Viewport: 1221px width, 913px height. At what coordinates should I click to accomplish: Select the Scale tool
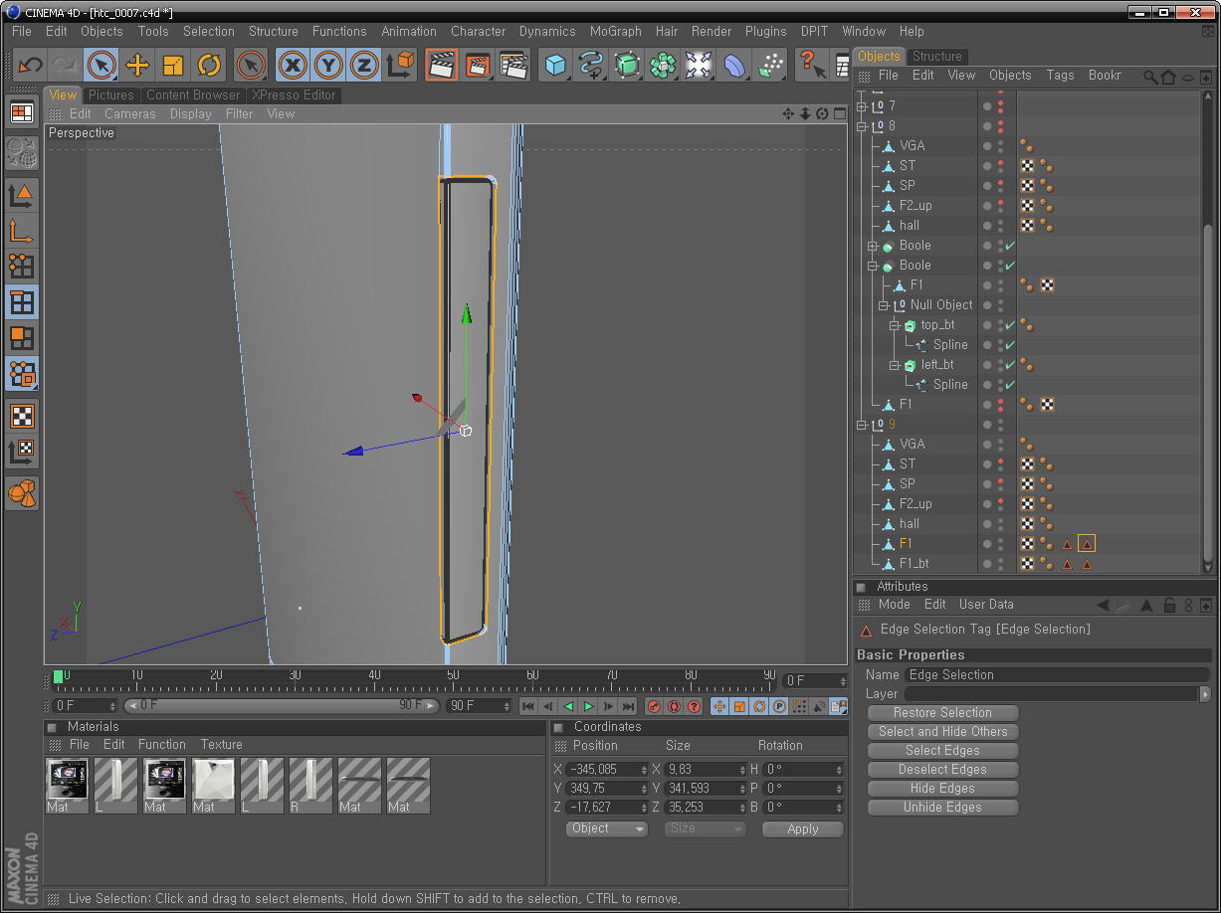click(x=173, y=66)
